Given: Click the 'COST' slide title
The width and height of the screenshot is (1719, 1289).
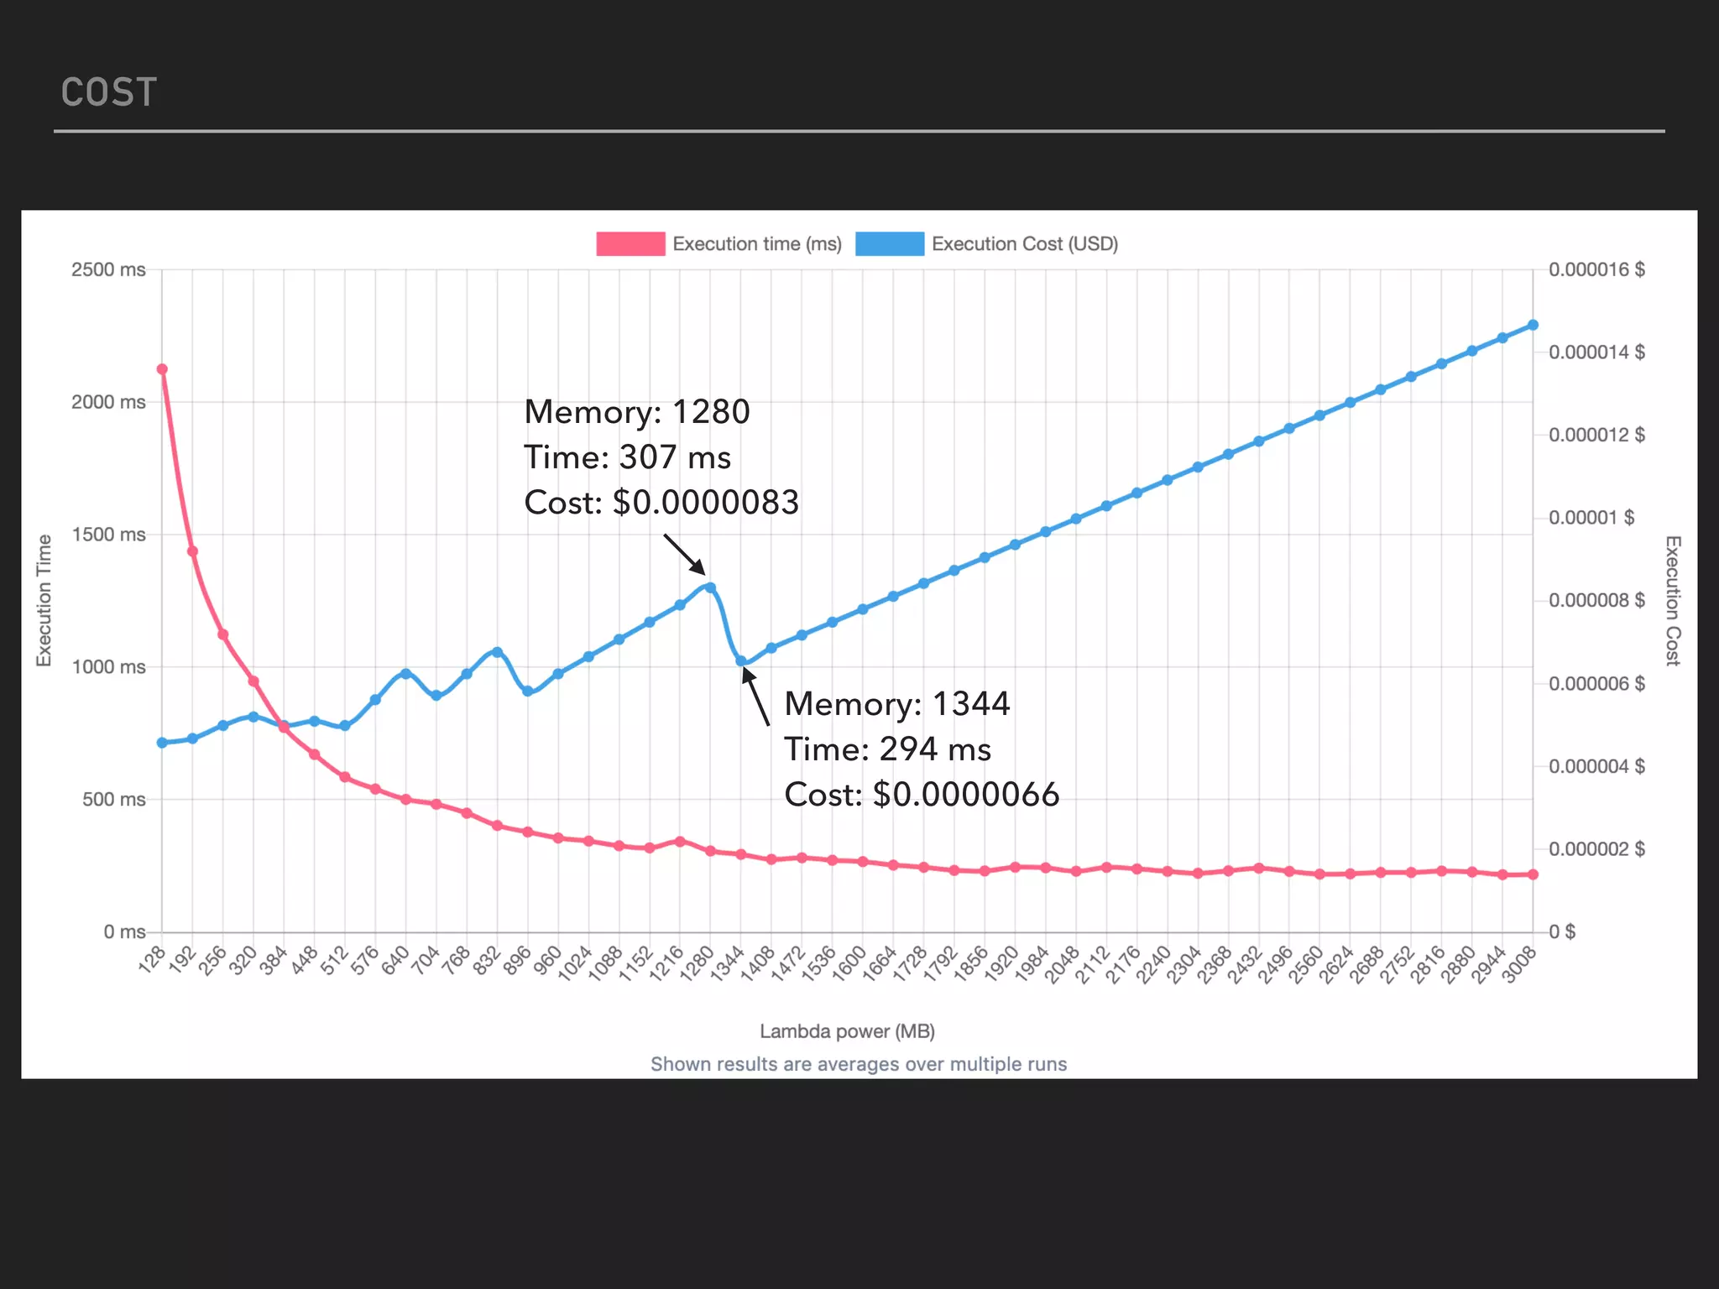Looking at the screenshot, I should click(x=108, y=92).
